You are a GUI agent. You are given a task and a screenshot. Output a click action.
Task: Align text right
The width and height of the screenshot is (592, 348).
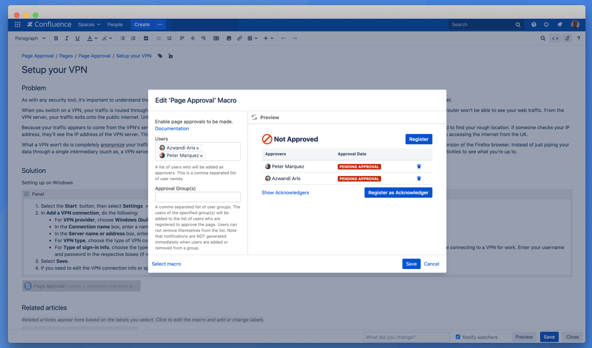[203, 38]
